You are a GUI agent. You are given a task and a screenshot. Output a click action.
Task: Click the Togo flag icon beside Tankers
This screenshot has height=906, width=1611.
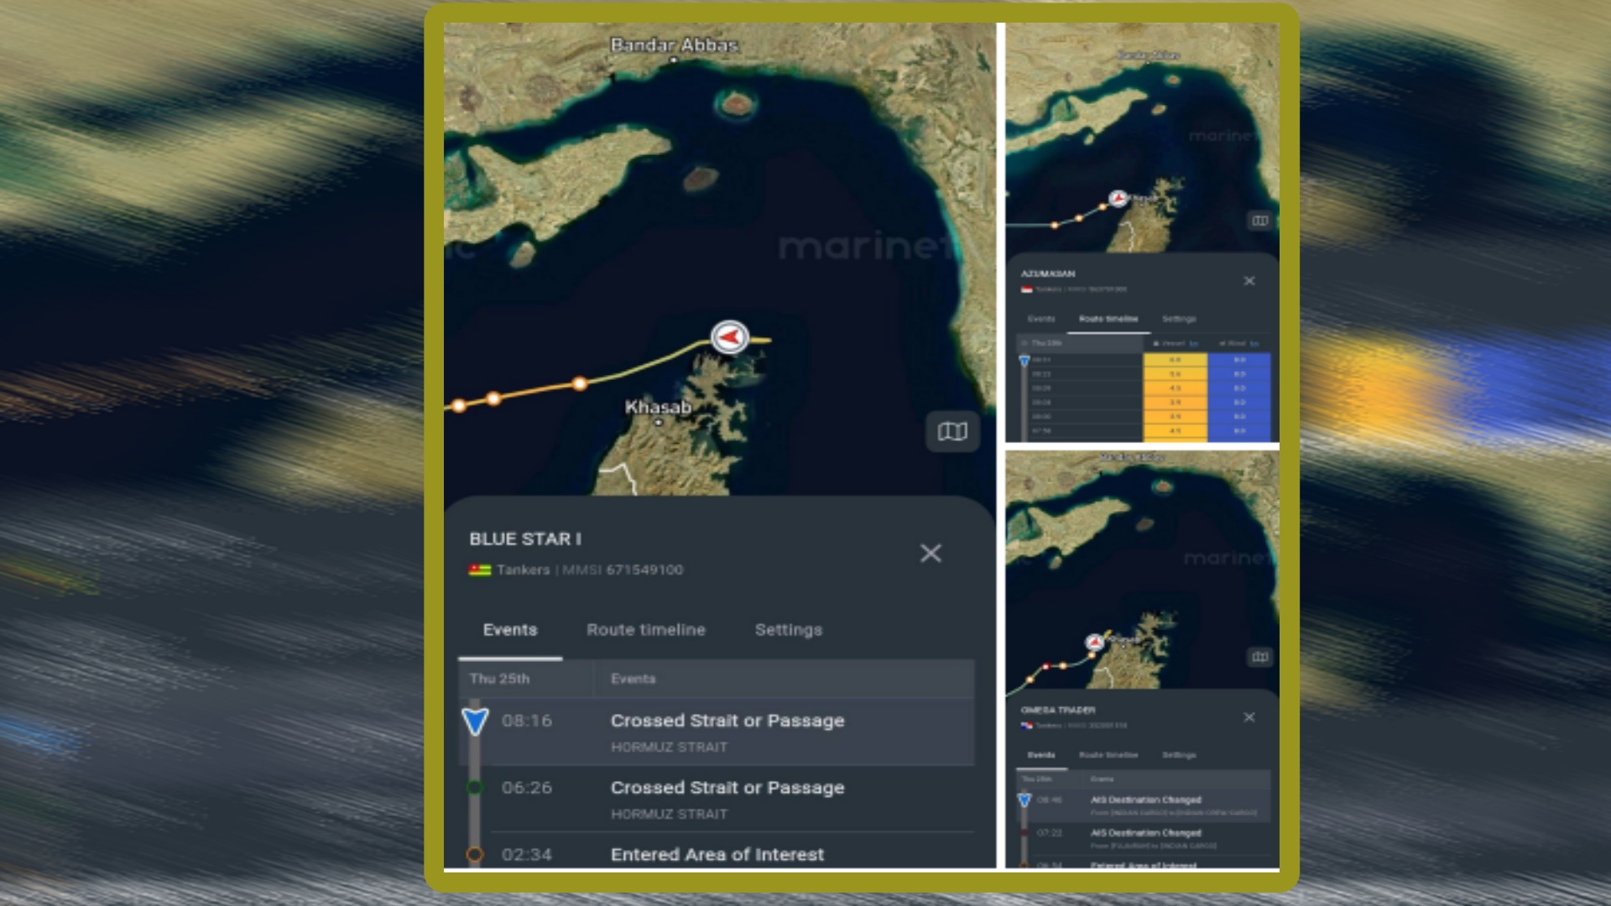click(x=479, y=570)
